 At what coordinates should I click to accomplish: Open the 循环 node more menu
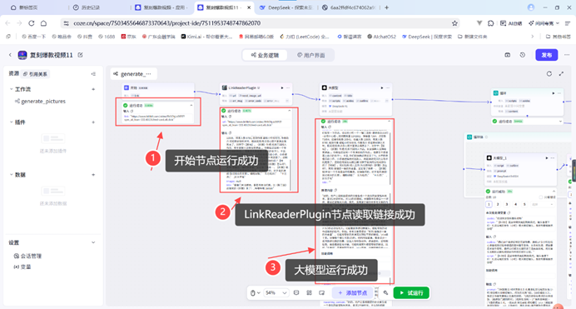[559, 93]
